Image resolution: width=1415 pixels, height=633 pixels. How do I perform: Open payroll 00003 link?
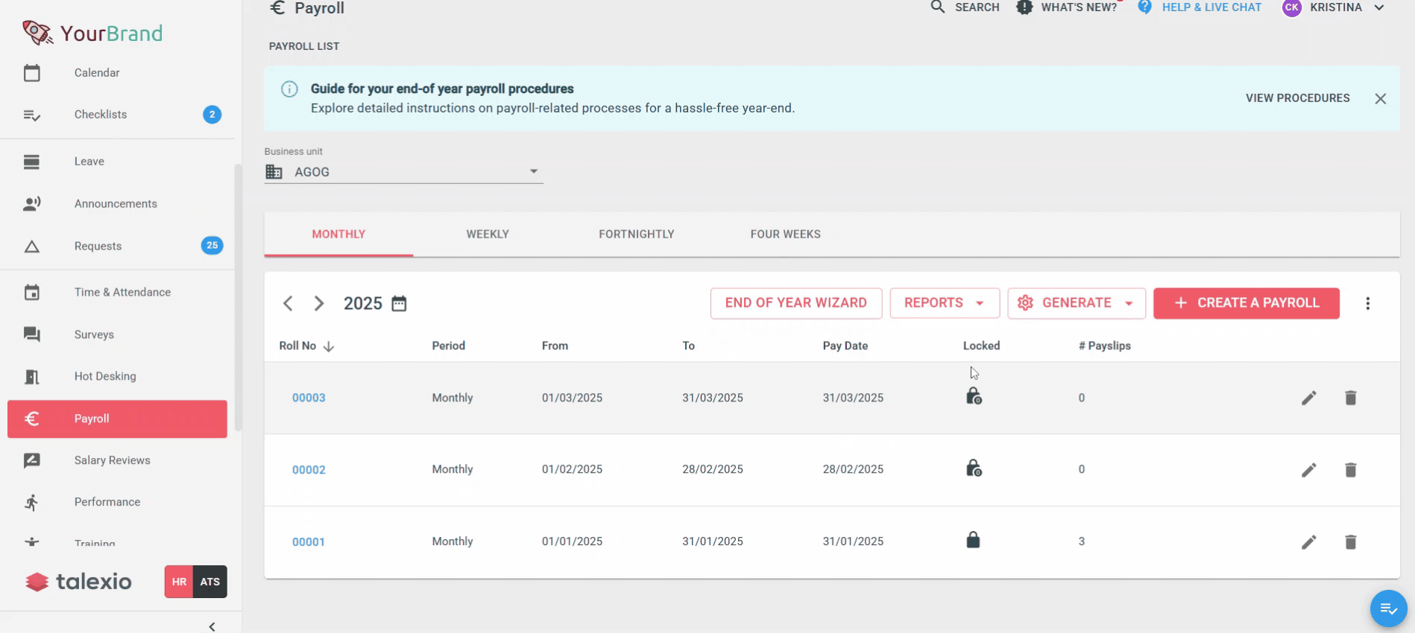[309, 398]
